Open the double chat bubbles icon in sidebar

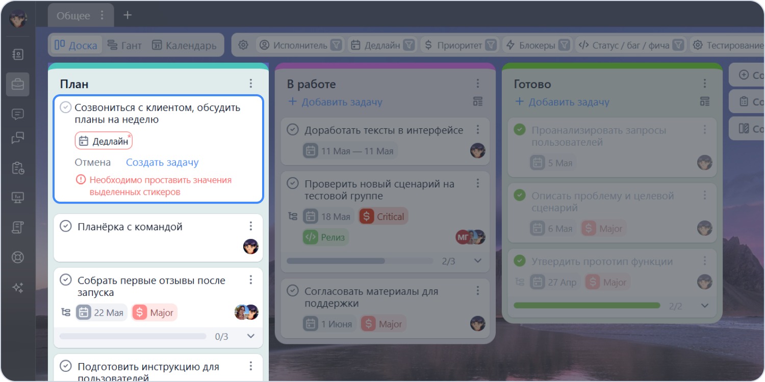(x=18, y=138)
